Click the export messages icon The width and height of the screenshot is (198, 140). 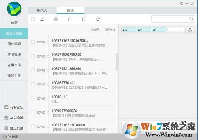[x=70, y=19]
